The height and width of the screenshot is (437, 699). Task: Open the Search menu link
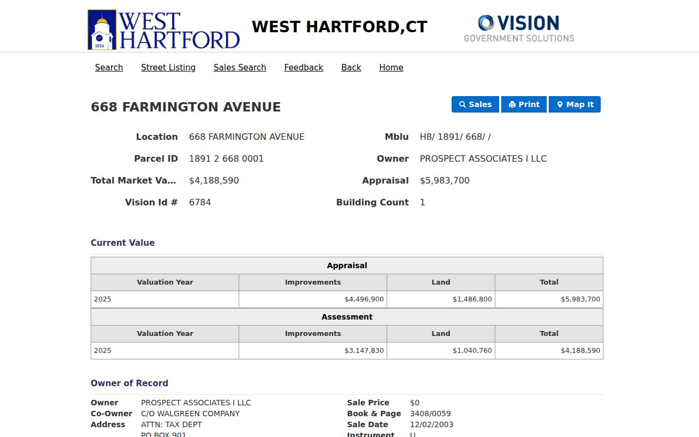pos(109,67)
